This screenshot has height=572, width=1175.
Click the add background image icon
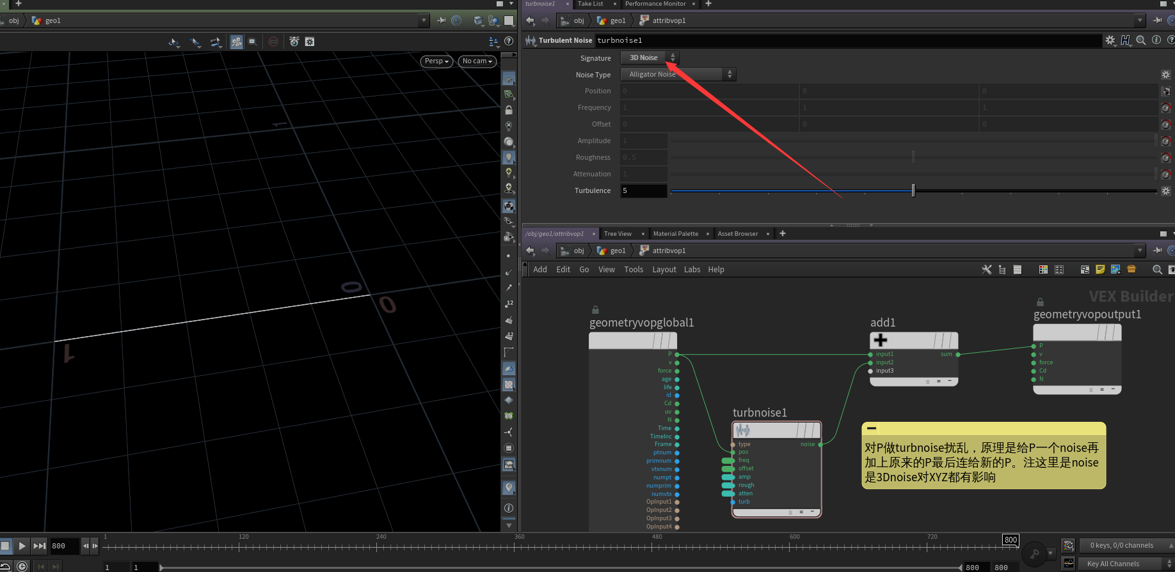(x=1115, y=270)
